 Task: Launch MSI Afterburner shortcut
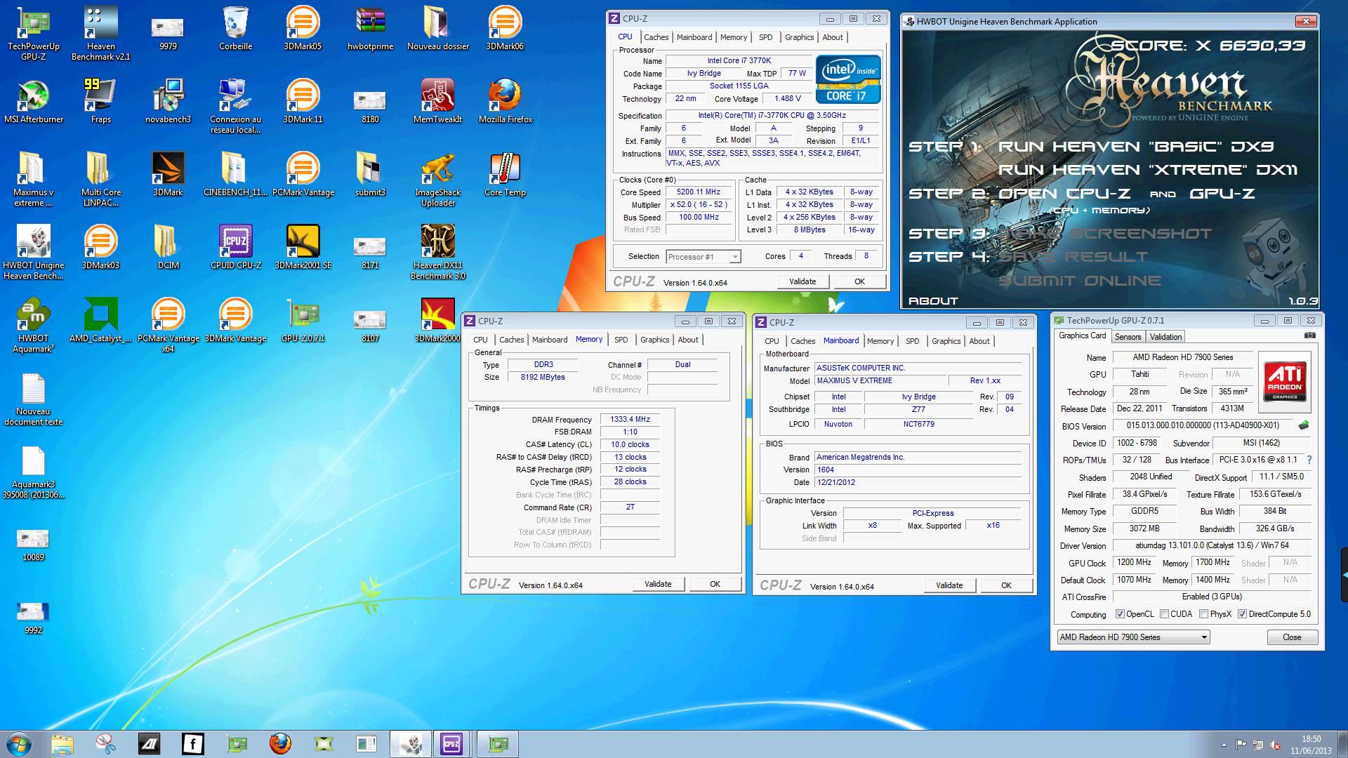point(33,102)
